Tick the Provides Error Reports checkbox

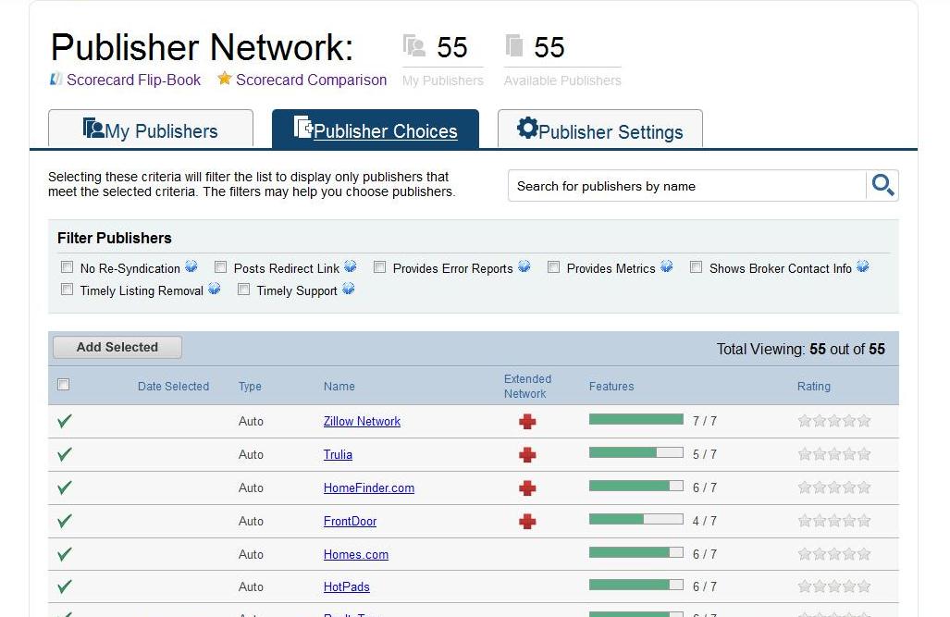[380, 267]
